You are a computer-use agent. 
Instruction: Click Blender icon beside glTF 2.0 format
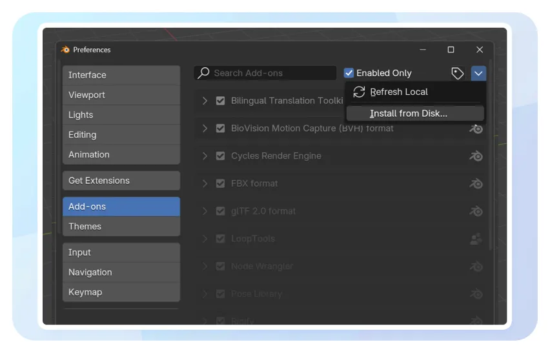pos(476,211)
